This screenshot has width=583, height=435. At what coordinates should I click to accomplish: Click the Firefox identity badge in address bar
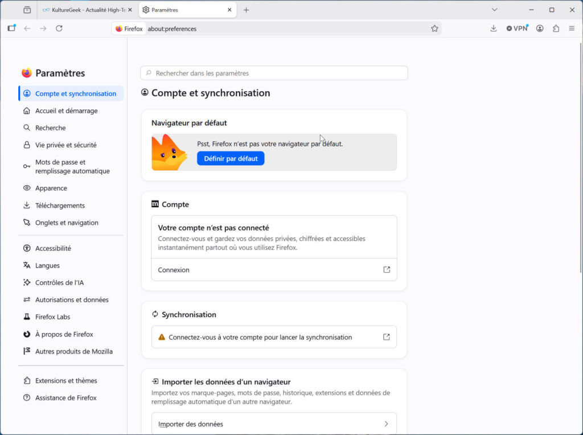pyautogui.click(x=129, y=28)
